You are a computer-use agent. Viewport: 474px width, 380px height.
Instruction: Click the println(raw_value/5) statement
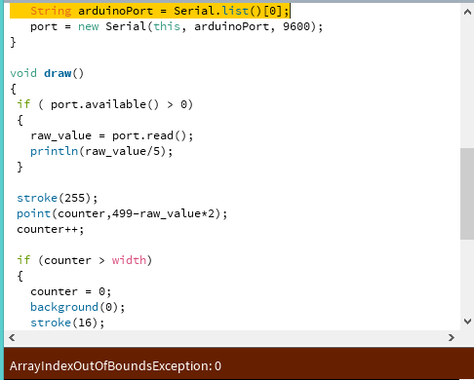pyautogui.click(x=101, y=151)
